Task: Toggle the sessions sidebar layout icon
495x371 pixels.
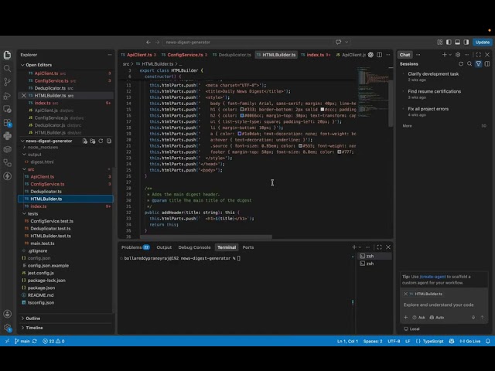Action: 487,63
